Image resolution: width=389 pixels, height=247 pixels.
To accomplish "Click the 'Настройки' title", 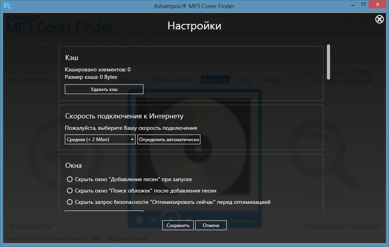I will [194, 26].
